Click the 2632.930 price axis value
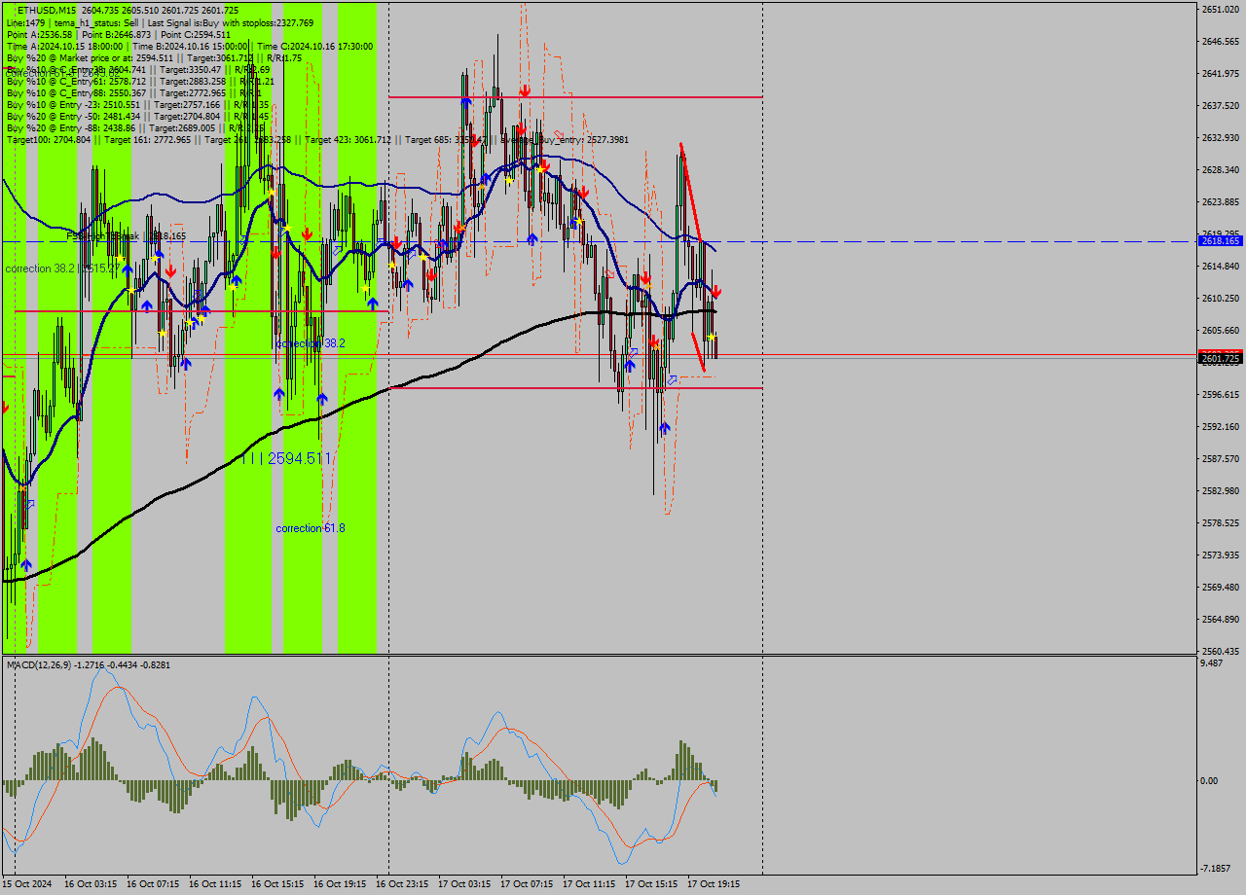Screen dimensions: 1246x895 1220,137
